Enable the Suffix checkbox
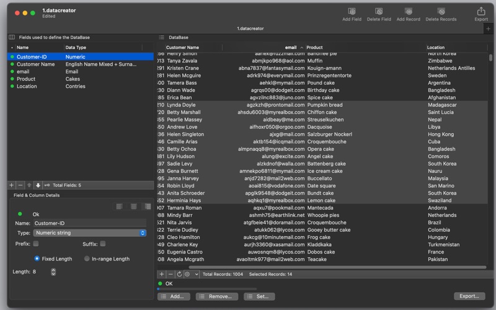This screenshot has height=310, width=496. click(103, 244)
